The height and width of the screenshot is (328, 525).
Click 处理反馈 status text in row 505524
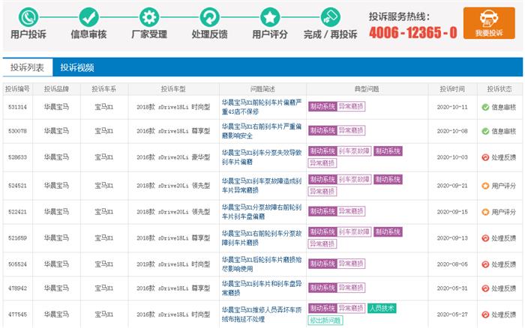503,264
